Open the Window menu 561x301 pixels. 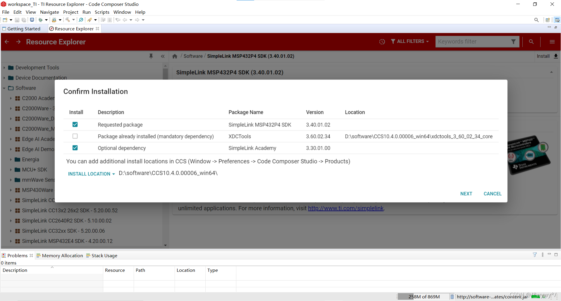pos(122,12)
